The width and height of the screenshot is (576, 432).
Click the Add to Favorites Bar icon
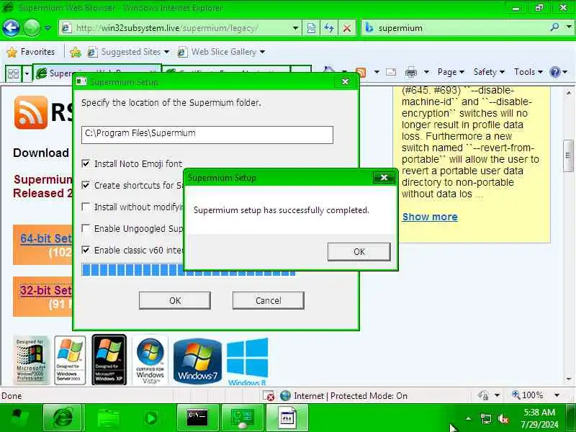(76, 52)
